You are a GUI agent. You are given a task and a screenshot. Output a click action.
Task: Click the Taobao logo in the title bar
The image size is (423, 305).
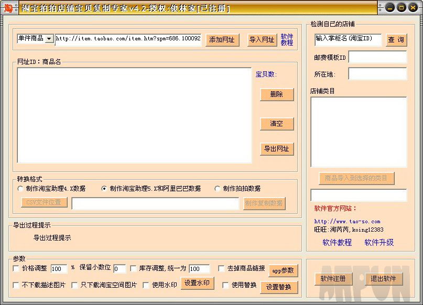tap(9, 8)
